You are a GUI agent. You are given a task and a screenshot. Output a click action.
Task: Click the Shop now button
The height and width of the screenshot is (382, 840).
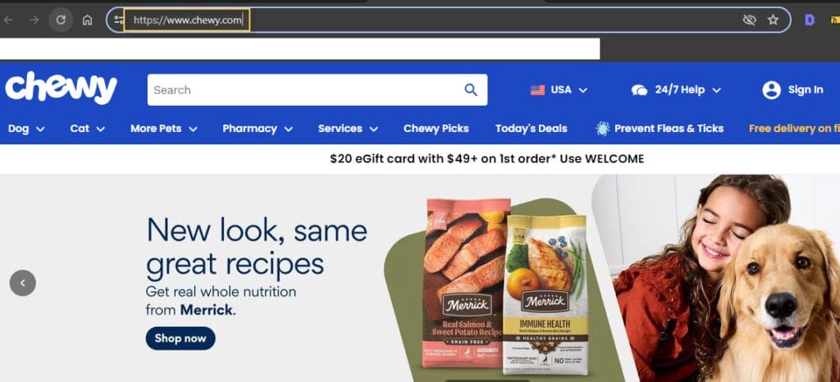pos(180,338)
